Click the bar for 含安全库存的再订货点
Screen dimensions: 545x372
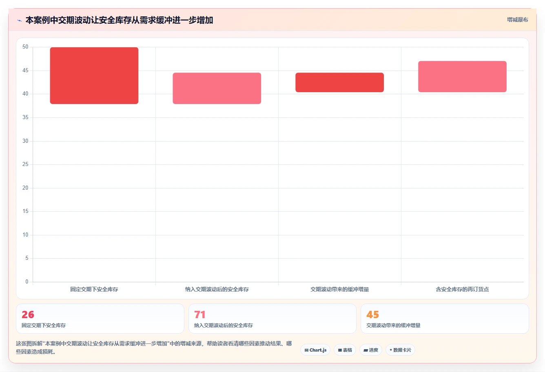pyautogui.click(x=462, y=77)
